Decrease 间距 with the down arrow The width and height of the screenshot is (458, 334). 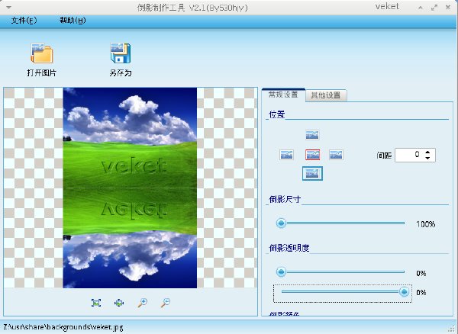(x=427, y=158)
